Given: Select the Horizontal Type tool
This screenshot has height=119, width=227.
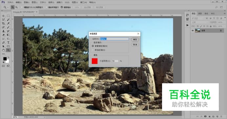Looking at the screenshot, I should pos(8,43).
